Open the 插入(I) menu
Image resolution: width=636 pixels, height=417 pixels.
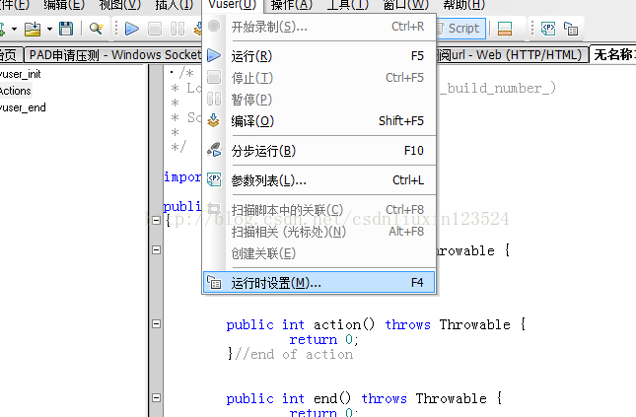[175, 5]
